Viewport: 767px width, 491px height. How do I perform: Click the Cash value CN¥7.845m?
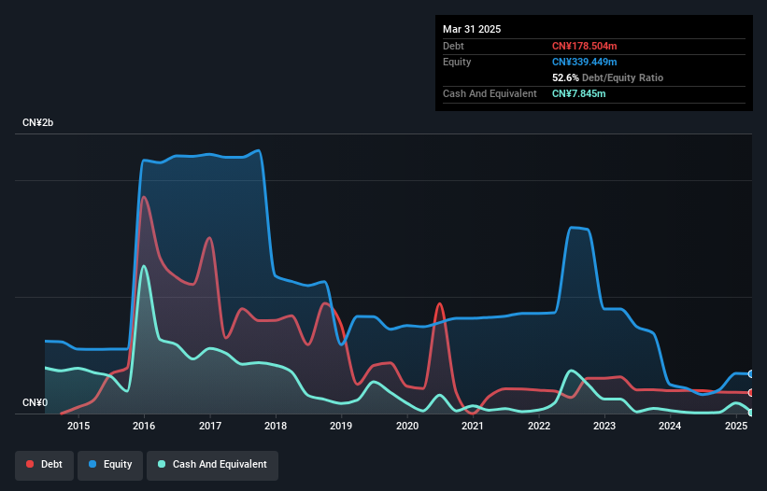click(x=578, y=93)
